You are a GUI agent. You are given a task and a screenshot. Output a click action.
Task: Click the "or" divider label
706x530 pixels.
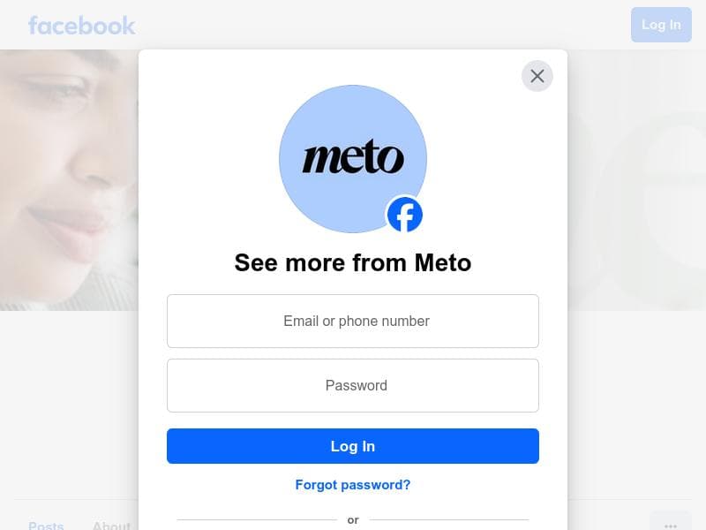(x=353, y=520)
